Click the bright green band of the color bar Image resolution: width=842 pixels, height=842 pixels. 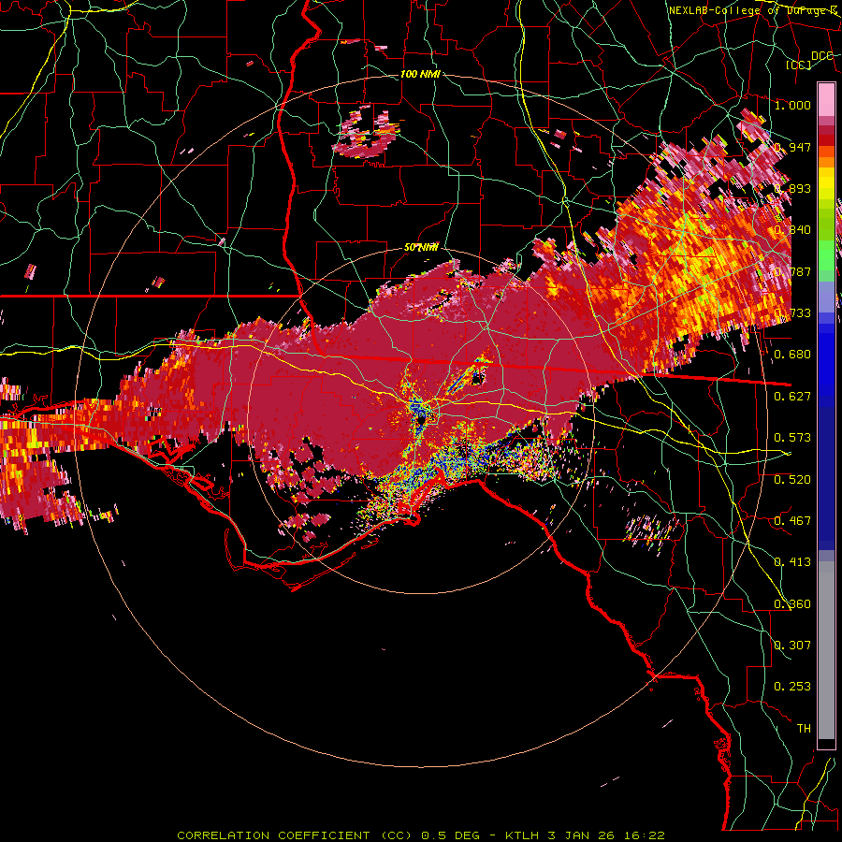(826, 255)
